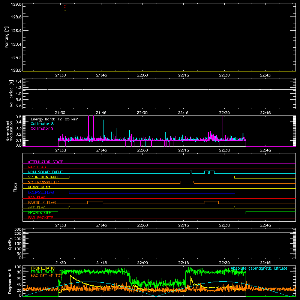The width and height of the screenshot is (300, 300).
Task: Click the 'PARTICLE_FLAG' label
Action: tap(42, 202)
